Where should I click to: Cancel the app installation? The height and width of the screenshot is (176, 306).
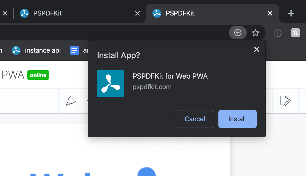195,119
